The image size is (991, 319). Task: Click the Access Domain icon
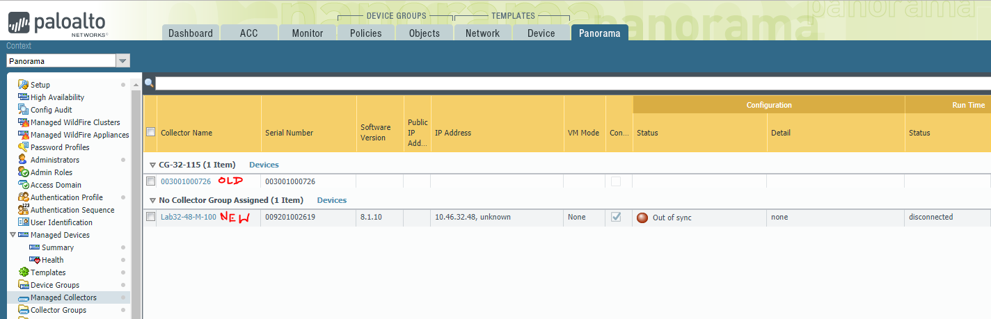pos(24,185)
